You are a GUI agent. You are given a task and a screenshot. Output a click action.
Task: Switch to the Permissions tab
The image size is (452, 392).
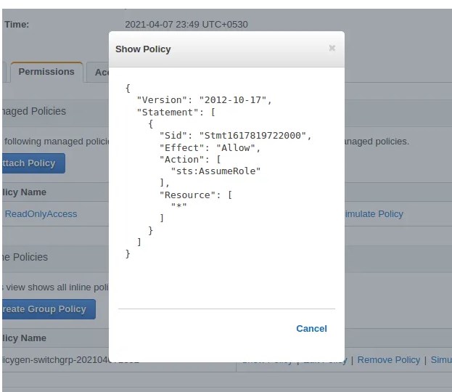(46, 72)
